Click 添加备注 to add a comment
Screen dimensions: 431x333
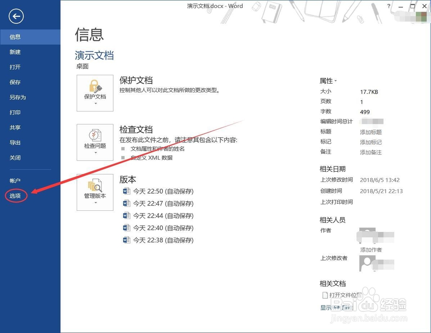click(371, 152)
